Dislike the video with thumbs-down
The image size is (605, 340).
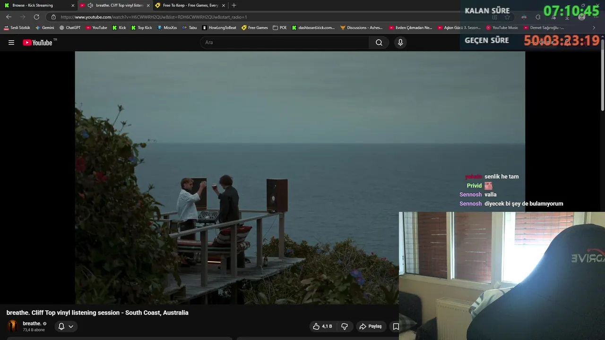click(x=345, y=326)
